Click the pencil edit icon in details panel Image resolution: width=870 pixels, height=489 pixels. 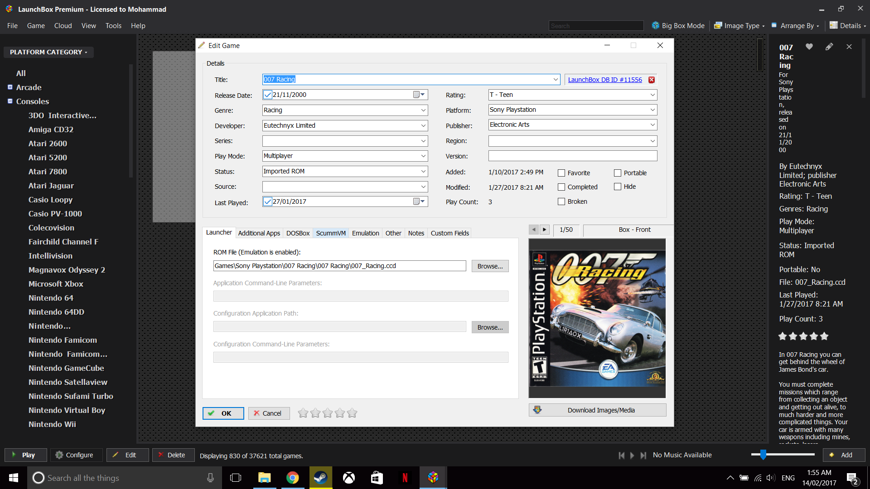tap(829, 47)
